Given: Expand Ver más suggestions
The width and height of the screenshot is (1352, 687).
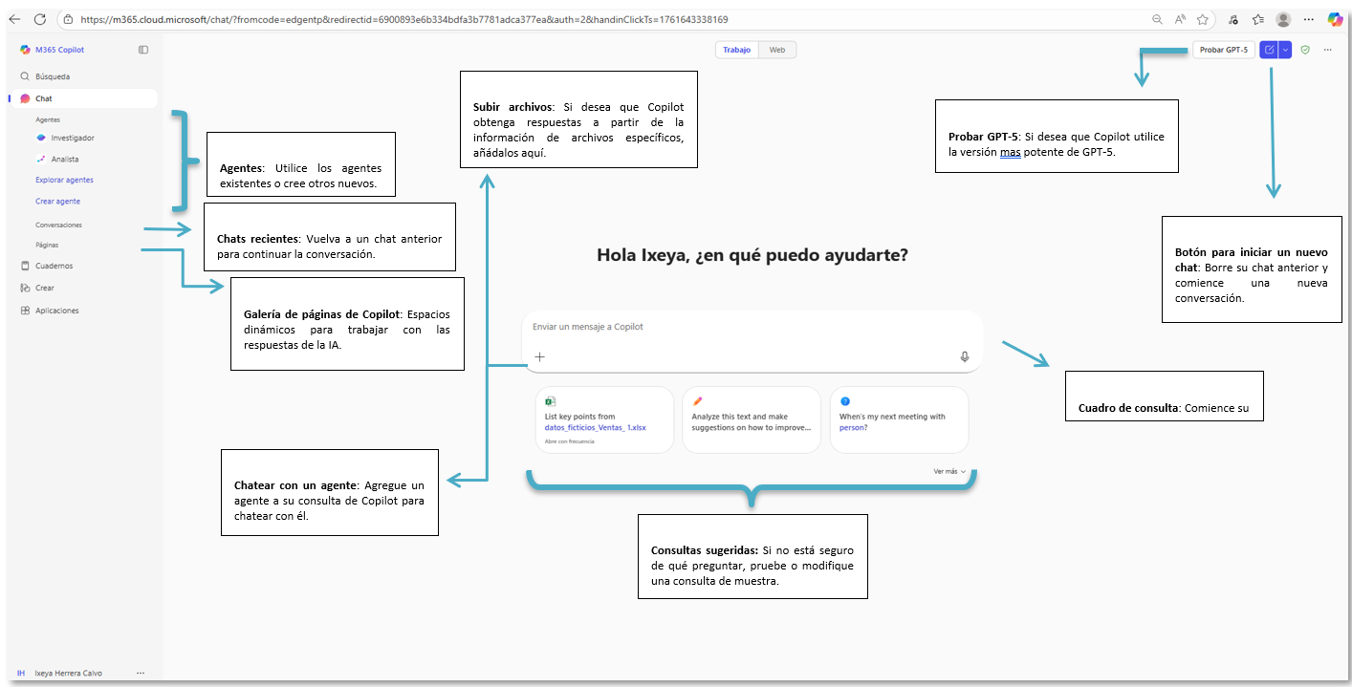Looking at the screenshot, I should click(949, 471).
